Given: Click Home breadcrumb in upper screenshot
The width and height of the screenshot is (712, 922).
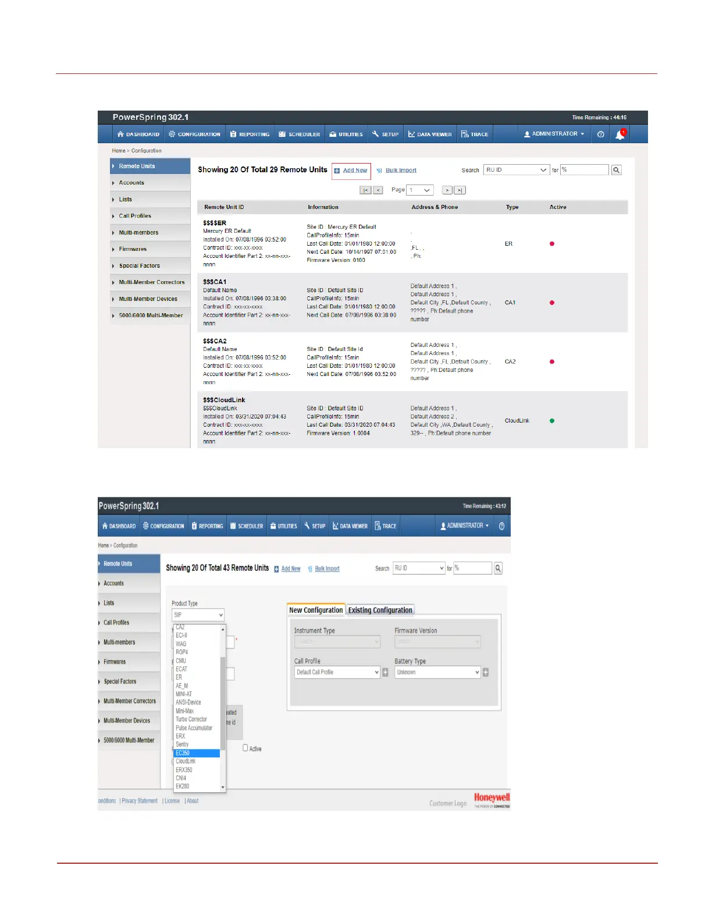Looking at the screenshot, I should point(119,151).
